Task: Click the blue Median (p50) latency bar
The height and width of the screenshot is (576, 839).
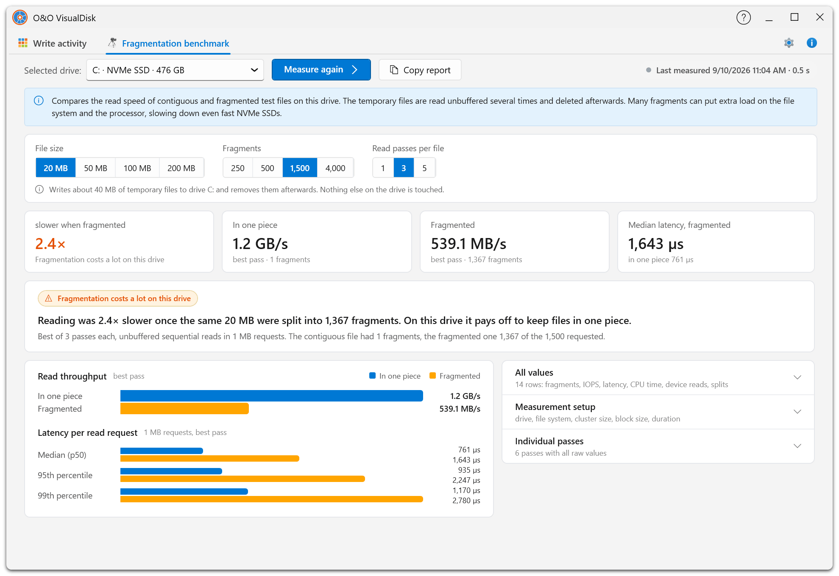Action: click(162, 451)
